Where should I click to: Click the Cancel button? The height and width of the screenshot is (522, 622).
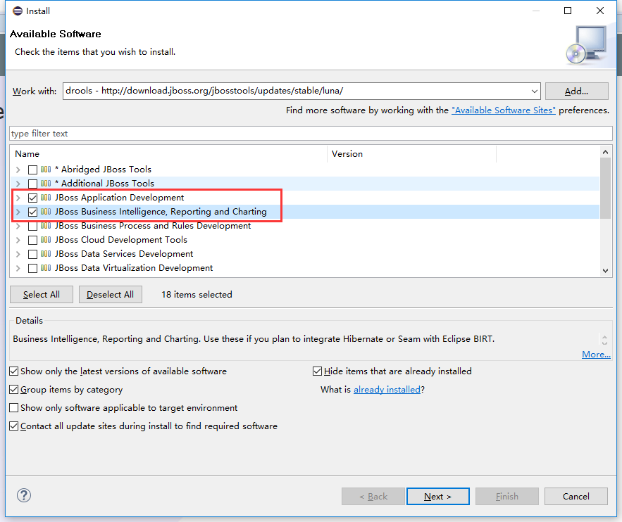click(x=576, y=496)
